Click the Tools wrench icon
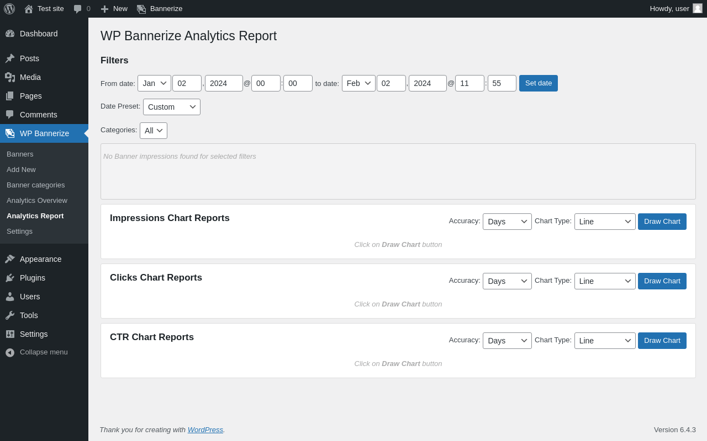This screenshot has width=707, height=441. coord(10,315)
